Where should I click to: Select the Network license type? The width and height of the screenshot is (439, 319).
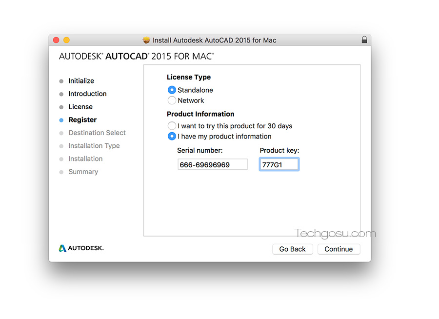[x=172, y=100]
